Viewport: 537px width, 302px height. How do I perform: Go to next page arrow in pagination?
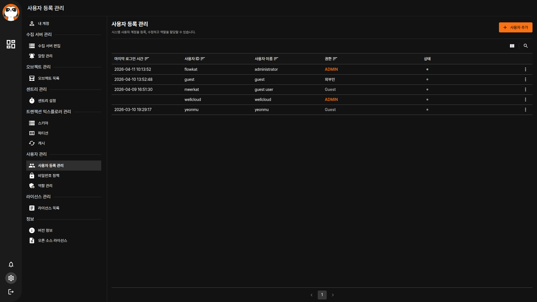coord(333,295)
